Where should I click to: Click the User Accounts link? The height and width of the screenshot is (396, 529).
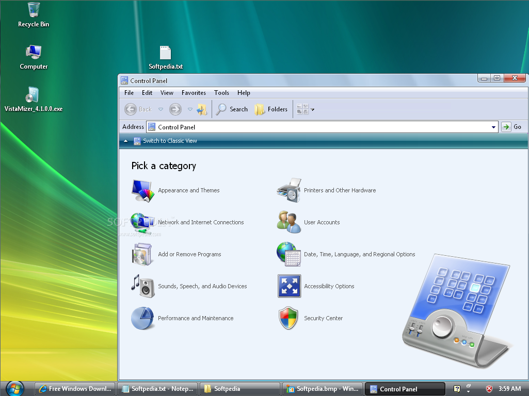(x=322, y=222)
